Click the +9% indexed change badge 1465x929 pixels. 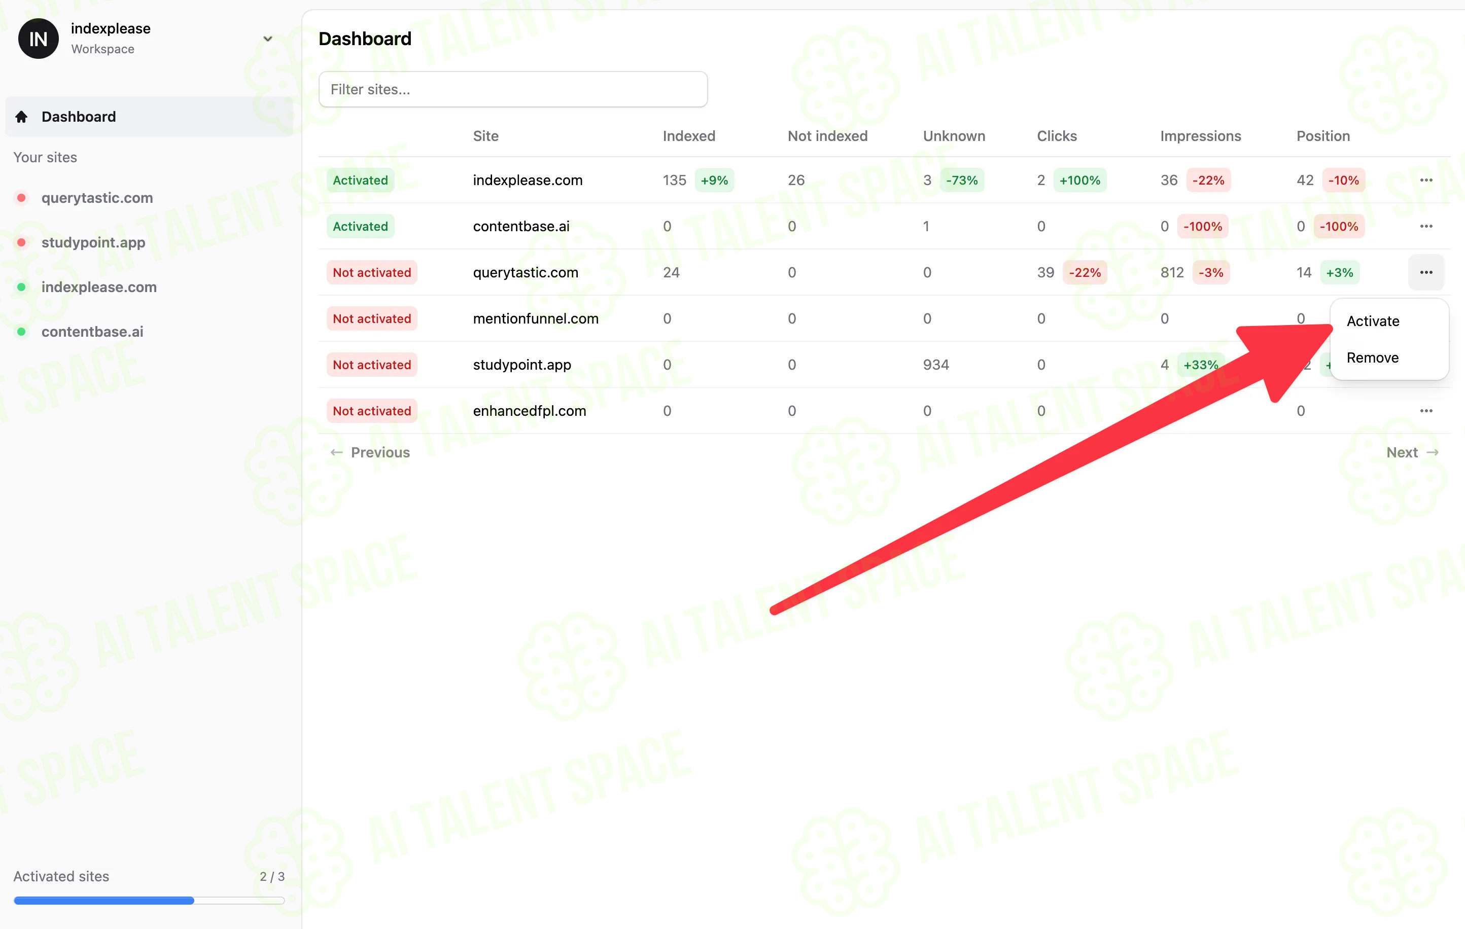[714, 180]
